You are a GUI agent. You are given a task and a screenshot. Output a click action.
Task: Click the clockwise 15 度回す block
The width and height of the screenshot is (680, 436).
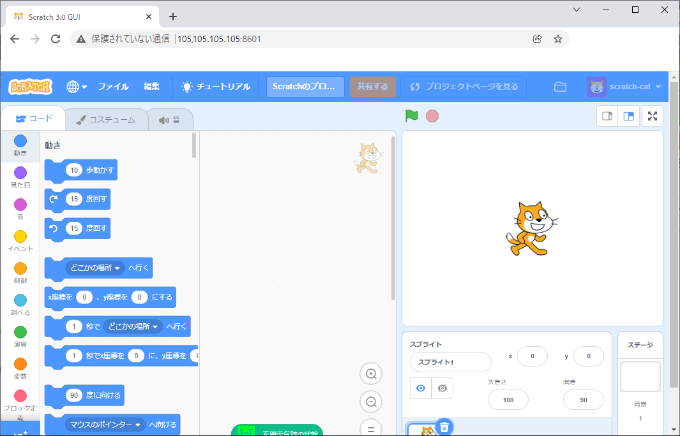coord(78,199)
